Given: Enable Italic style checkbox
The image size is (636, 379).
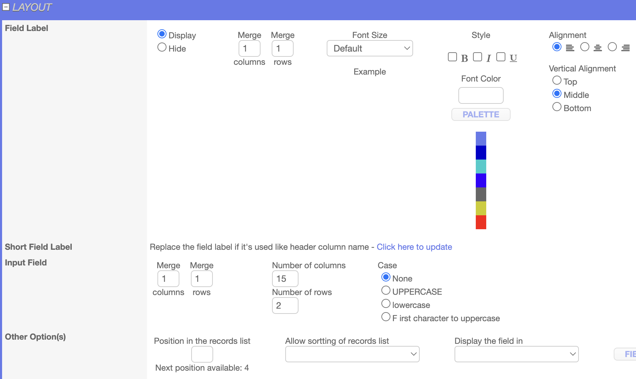Looking at the screenshot, I should pos(477,57).
